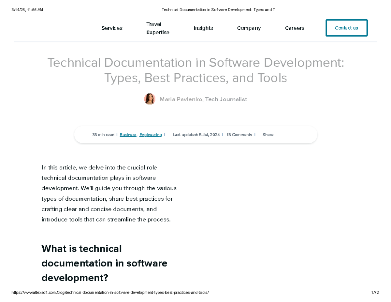Screen dimensions: 391x302
Task: Click heading 'What is technical documentation in software development?'
Action: [104, 263]
